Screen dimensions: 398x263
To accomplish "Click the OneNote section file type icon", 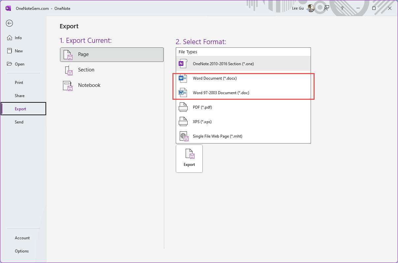I will tap(182, 64).
